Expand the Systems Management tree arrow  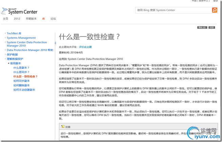[5, 38]
